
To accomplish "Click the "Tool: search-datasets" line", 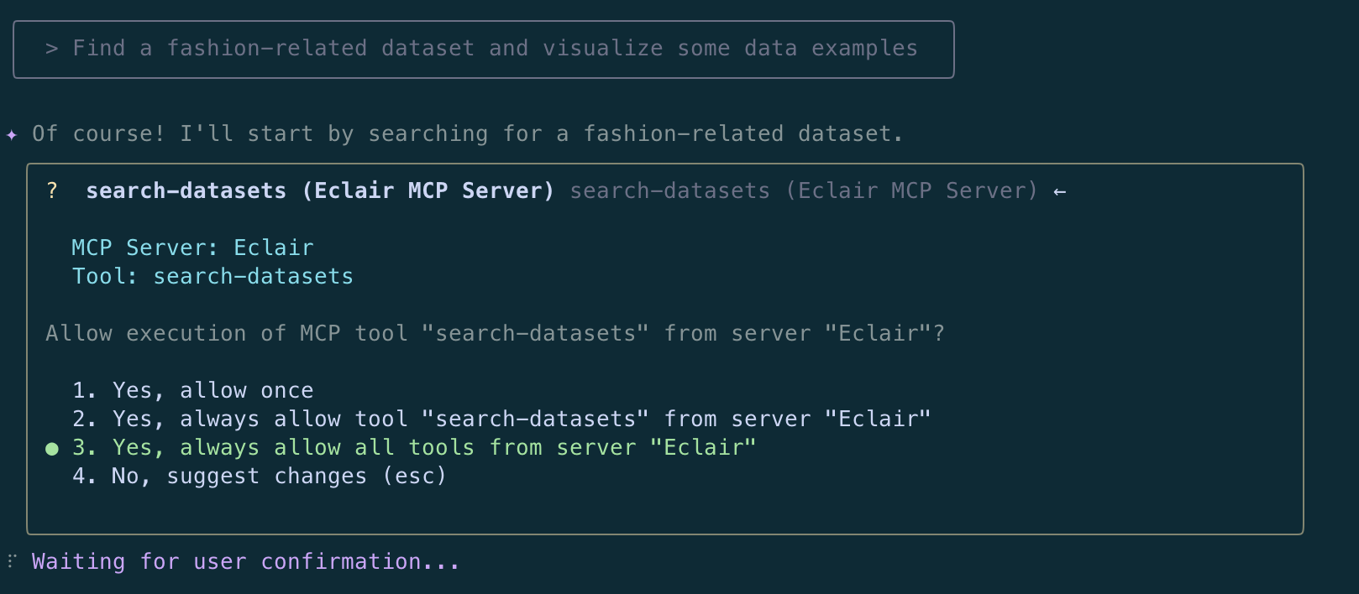I will click(x=213, y=277).
